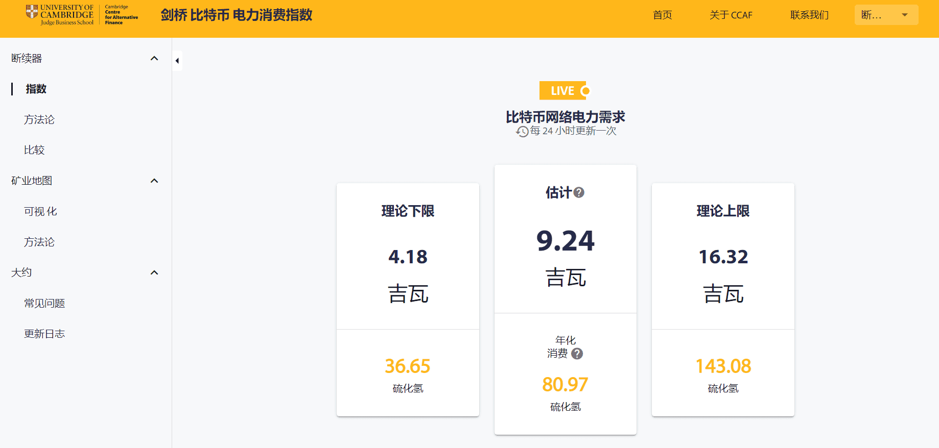This screenshot has width=939, height=448.
Task: Open 联系我们 in top navigation
Action: tap(809, 15)
